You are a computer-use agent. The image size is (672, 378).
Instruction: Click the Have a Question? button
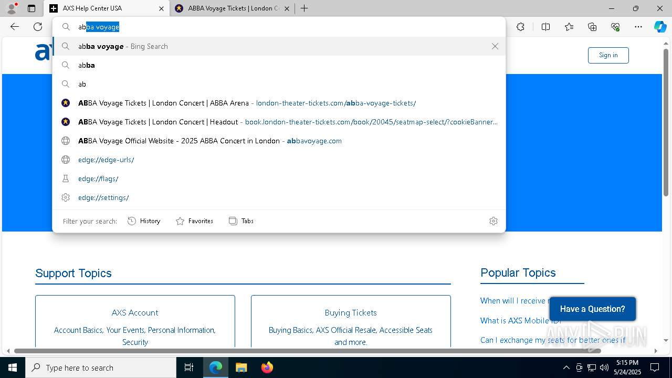[x=592, y=309]
